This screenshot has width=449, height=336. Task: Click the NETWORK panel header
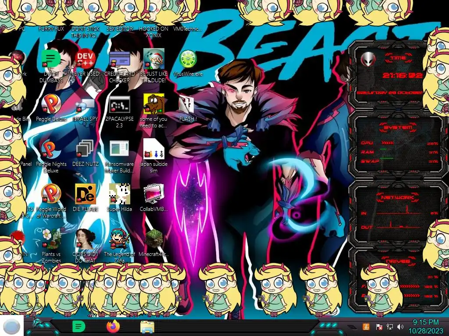click(398, 197)
